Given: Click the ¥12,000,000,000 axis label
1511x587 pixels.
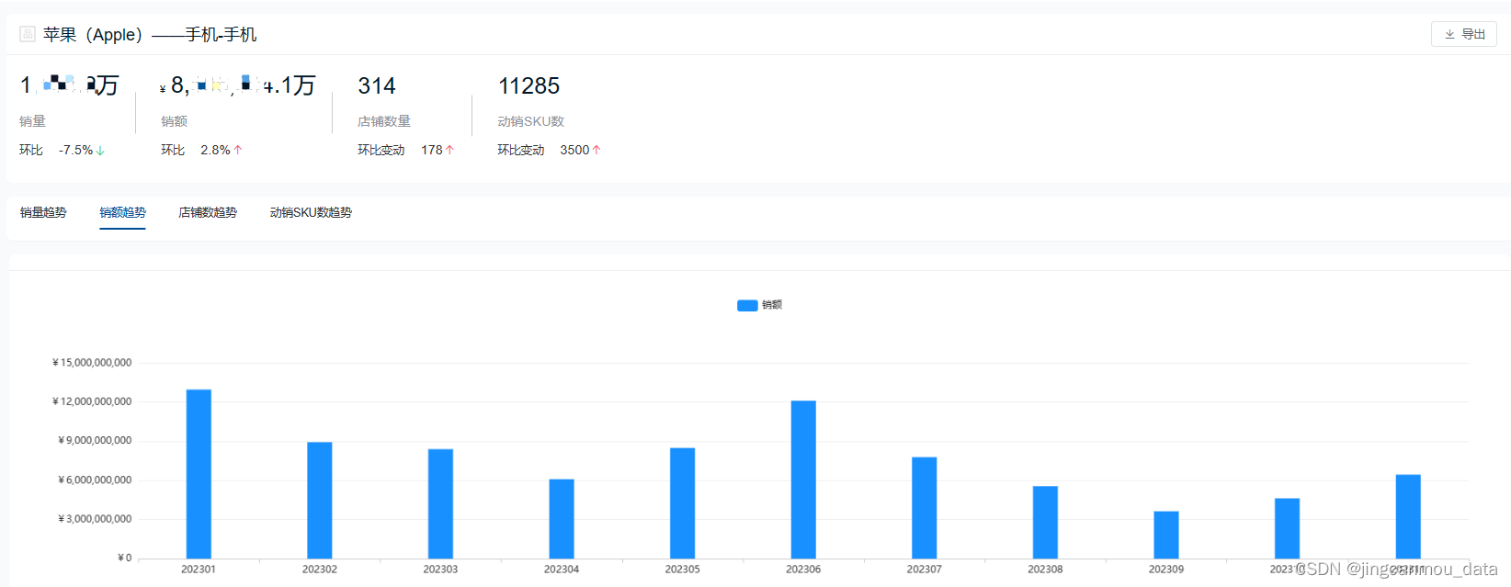Looking at the screenshot, I should pos(92,401).
